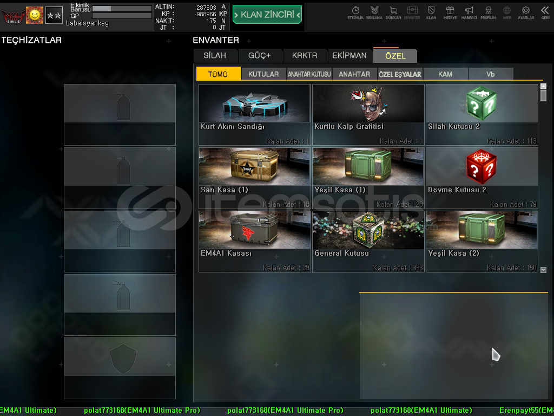Select the TÜMÜ filter tab
Viewport: 554px width, 416px height.
tap(218, 74)
